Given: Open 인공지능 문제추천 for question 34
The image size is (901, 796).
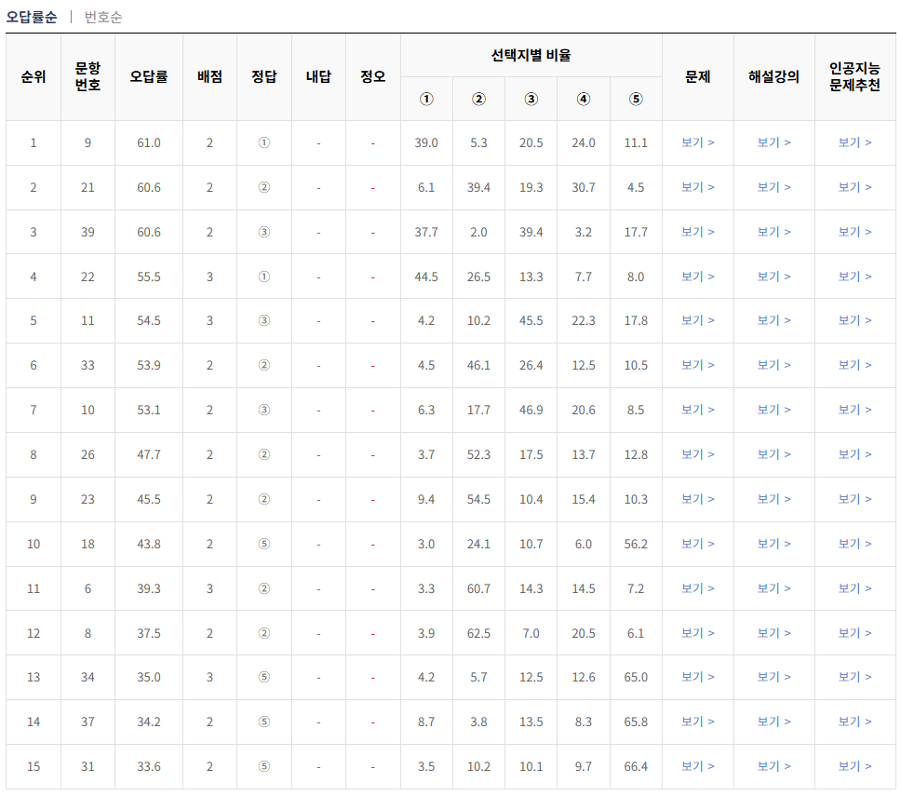Looking at the screenshot, I should tap(854, 677).
